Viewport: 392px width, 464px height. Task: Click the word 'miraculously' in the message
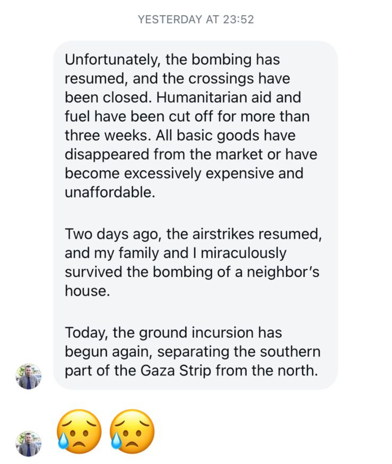click(244, 253)
